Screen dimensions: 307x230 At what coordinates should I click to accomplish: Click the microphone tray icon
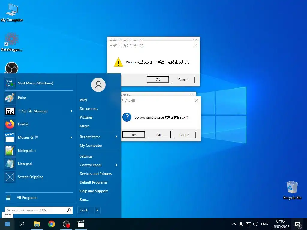241,224
